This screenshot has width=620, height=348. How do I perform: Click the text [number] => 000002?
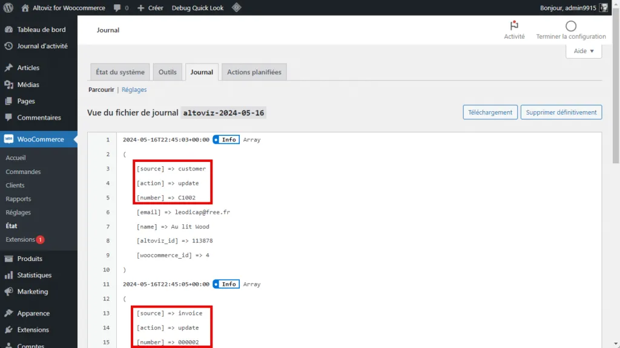coord(168,342)
